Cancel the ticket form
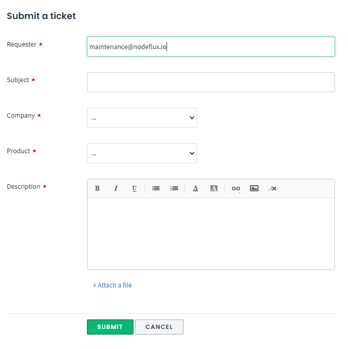This screenshot has width=348, height=349. 159,327
